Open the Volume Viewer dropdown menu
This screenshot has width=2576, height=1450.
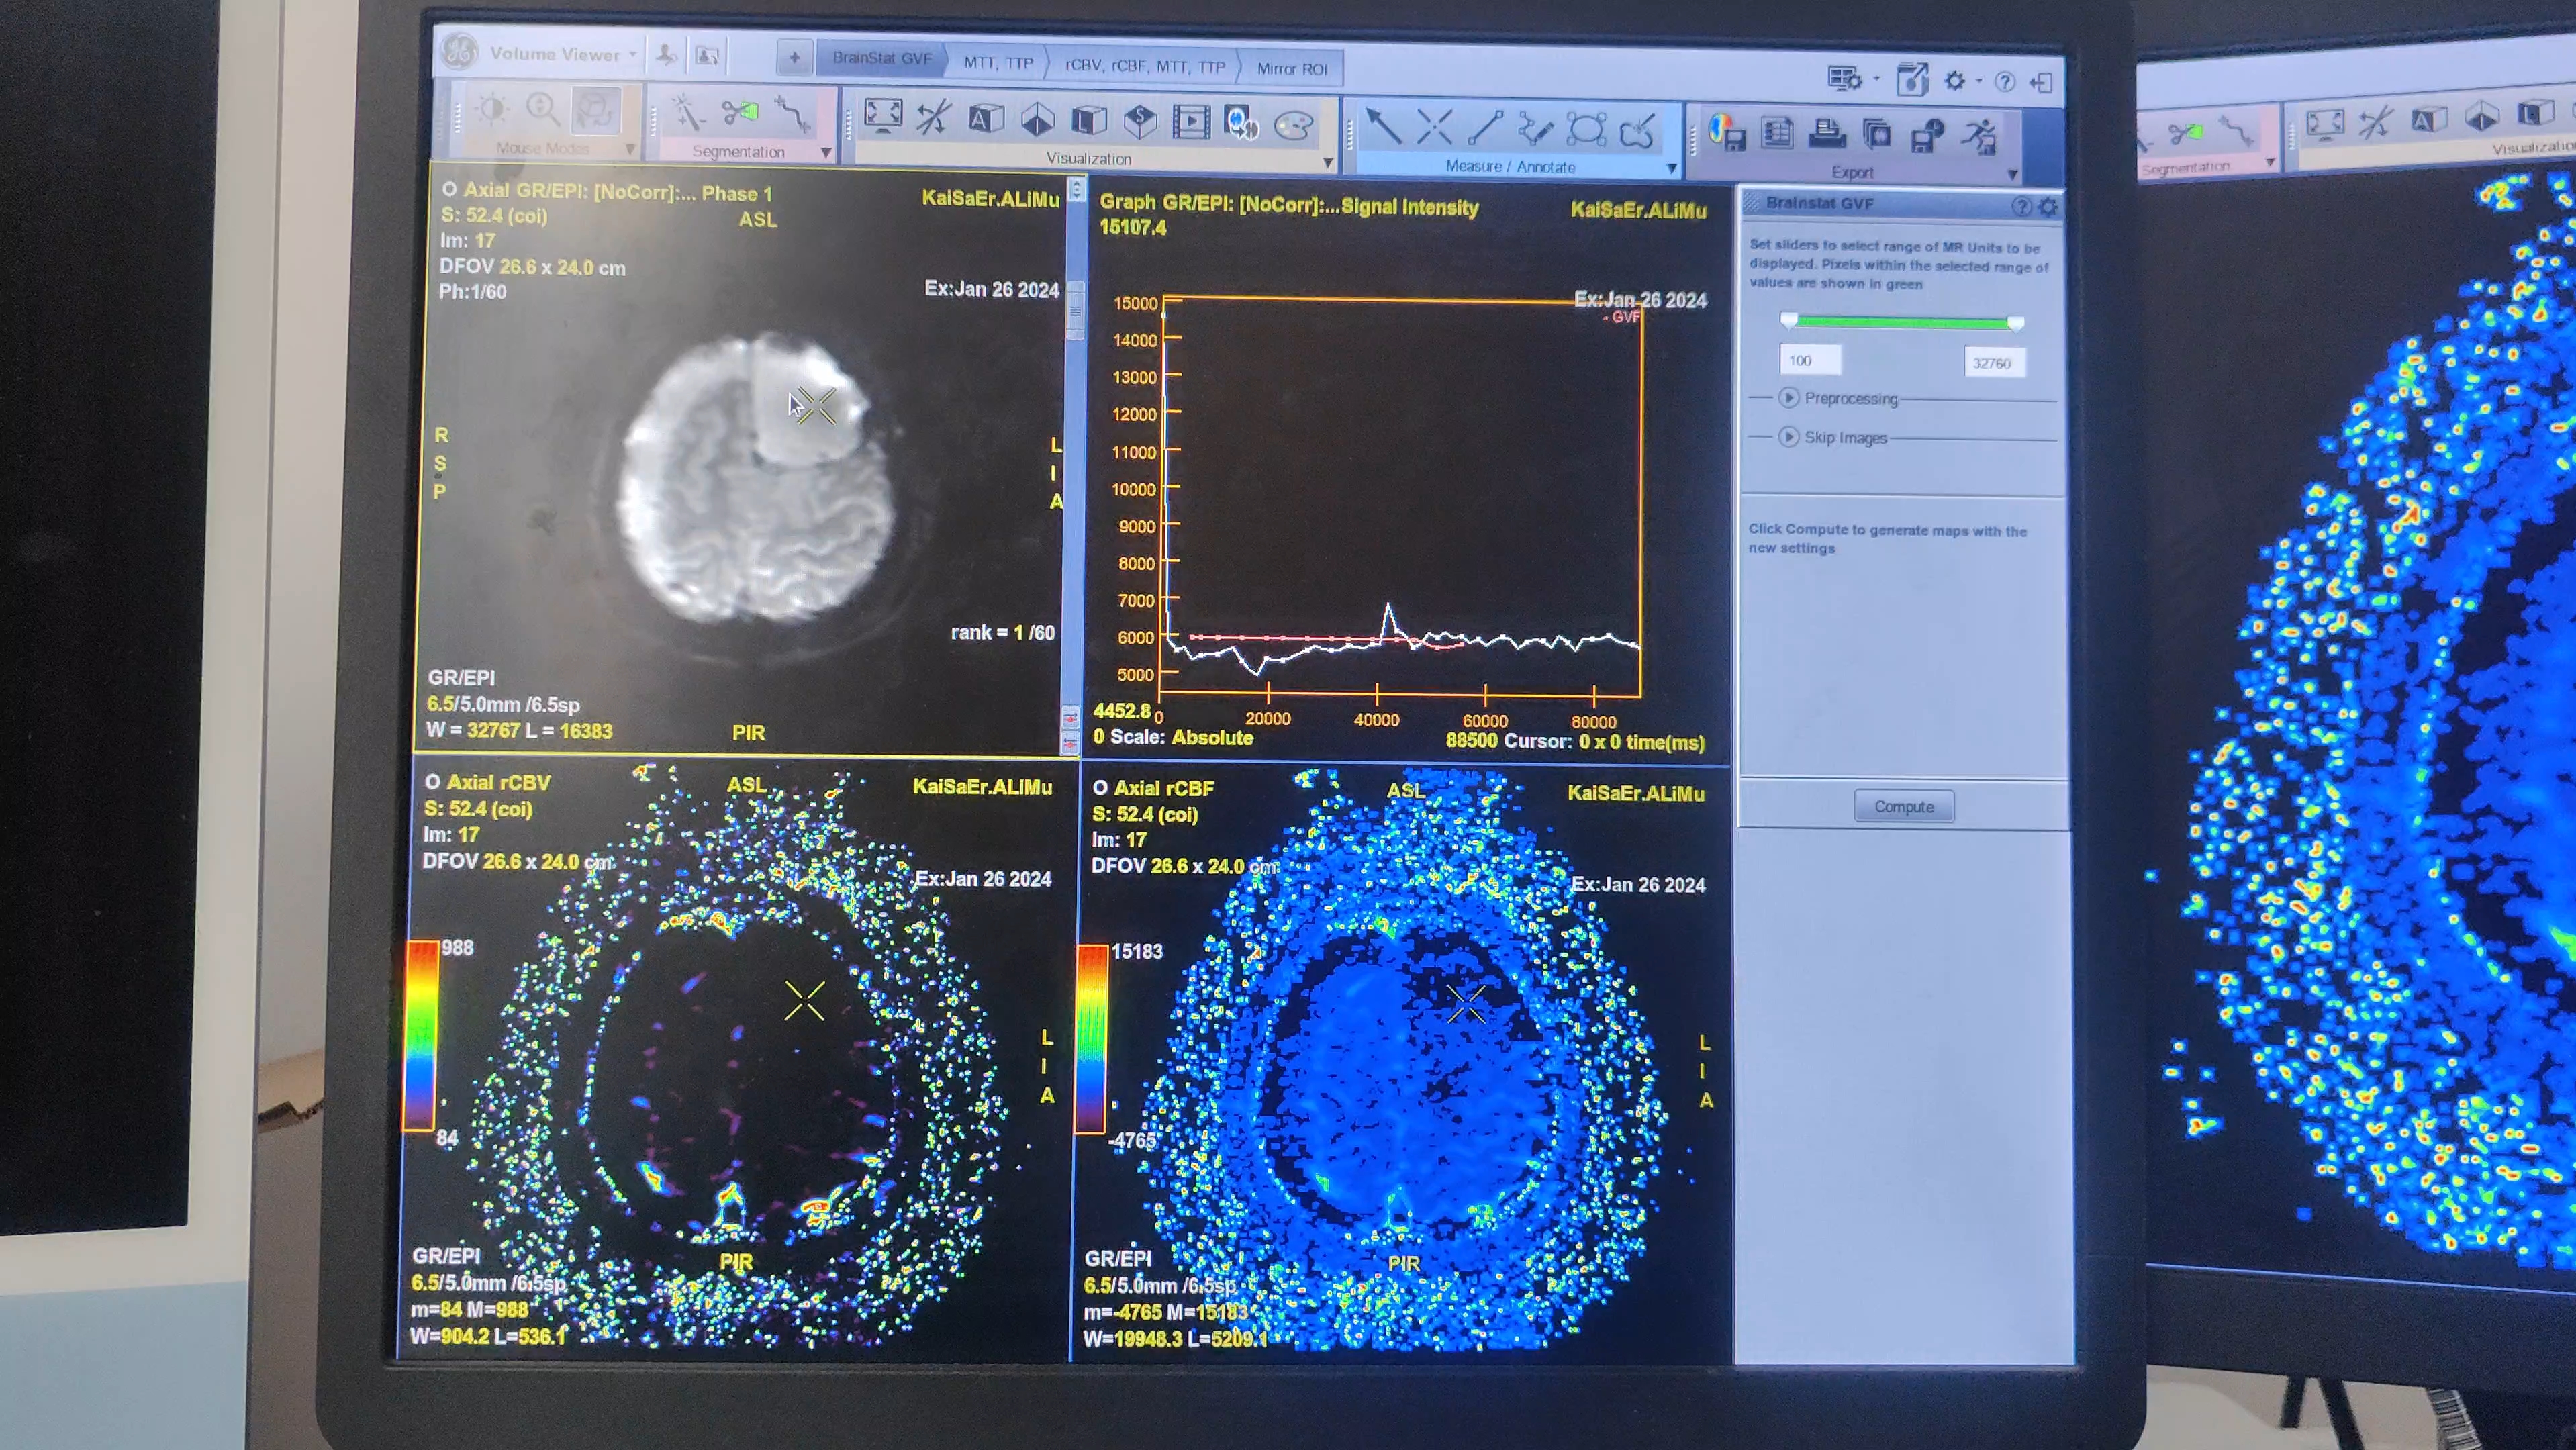[632, 55]
